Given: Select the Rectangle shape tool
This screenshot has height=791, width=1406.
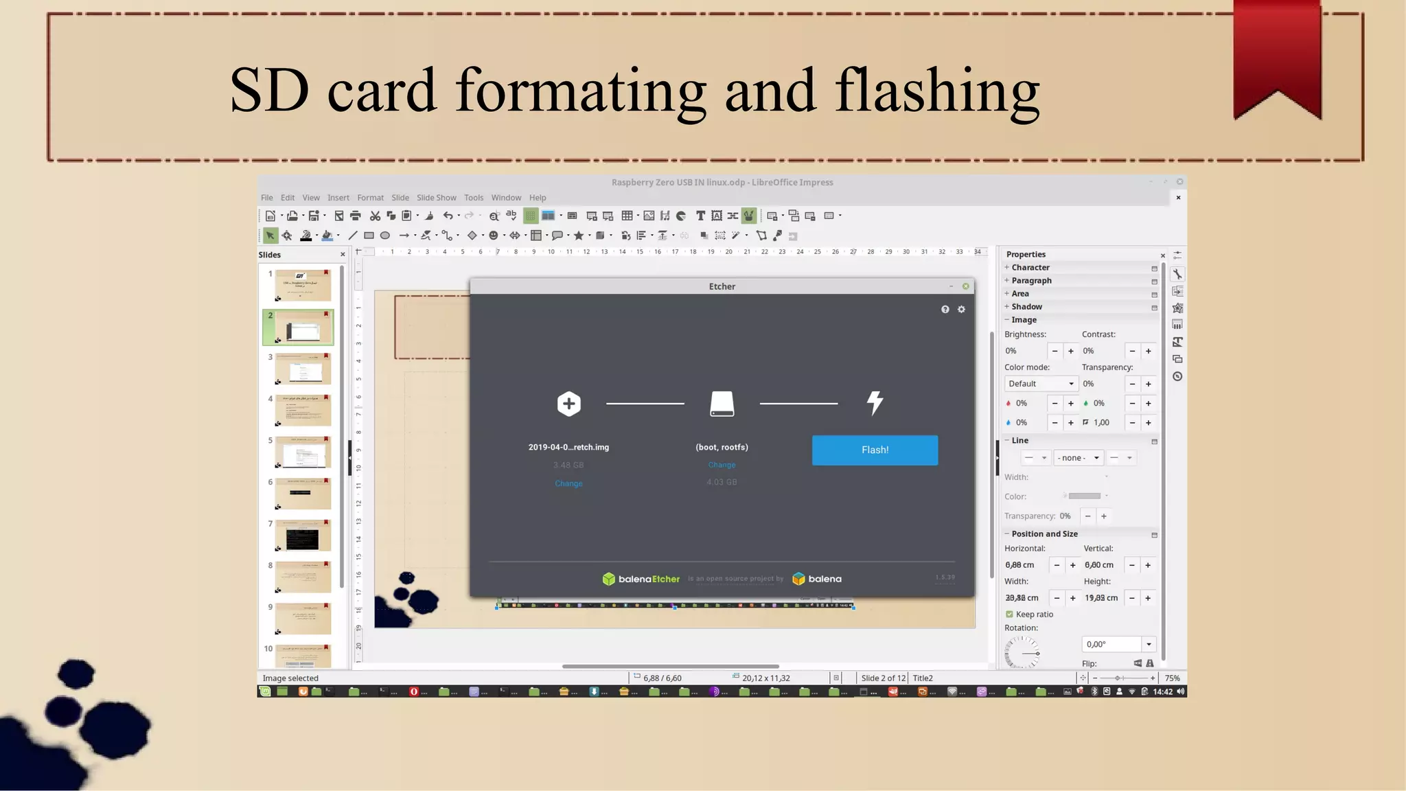Looking at the screenshot, I should (369, 236).
